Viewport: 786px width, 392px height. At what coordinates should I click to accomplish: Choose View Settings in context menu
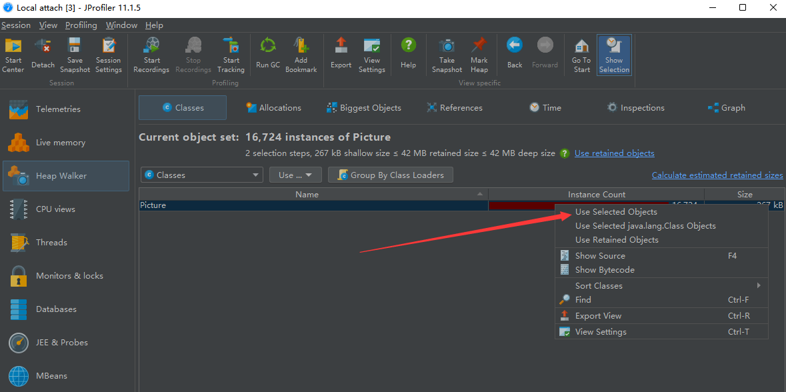(x=662, y=332)
